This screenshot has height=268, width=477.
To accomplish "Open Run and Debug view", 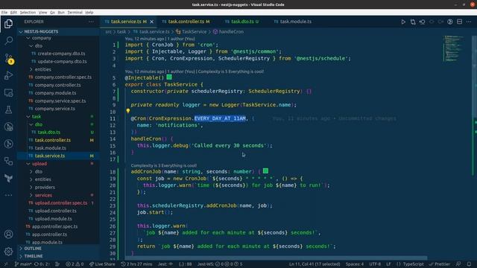I will (x=8, y=75).
